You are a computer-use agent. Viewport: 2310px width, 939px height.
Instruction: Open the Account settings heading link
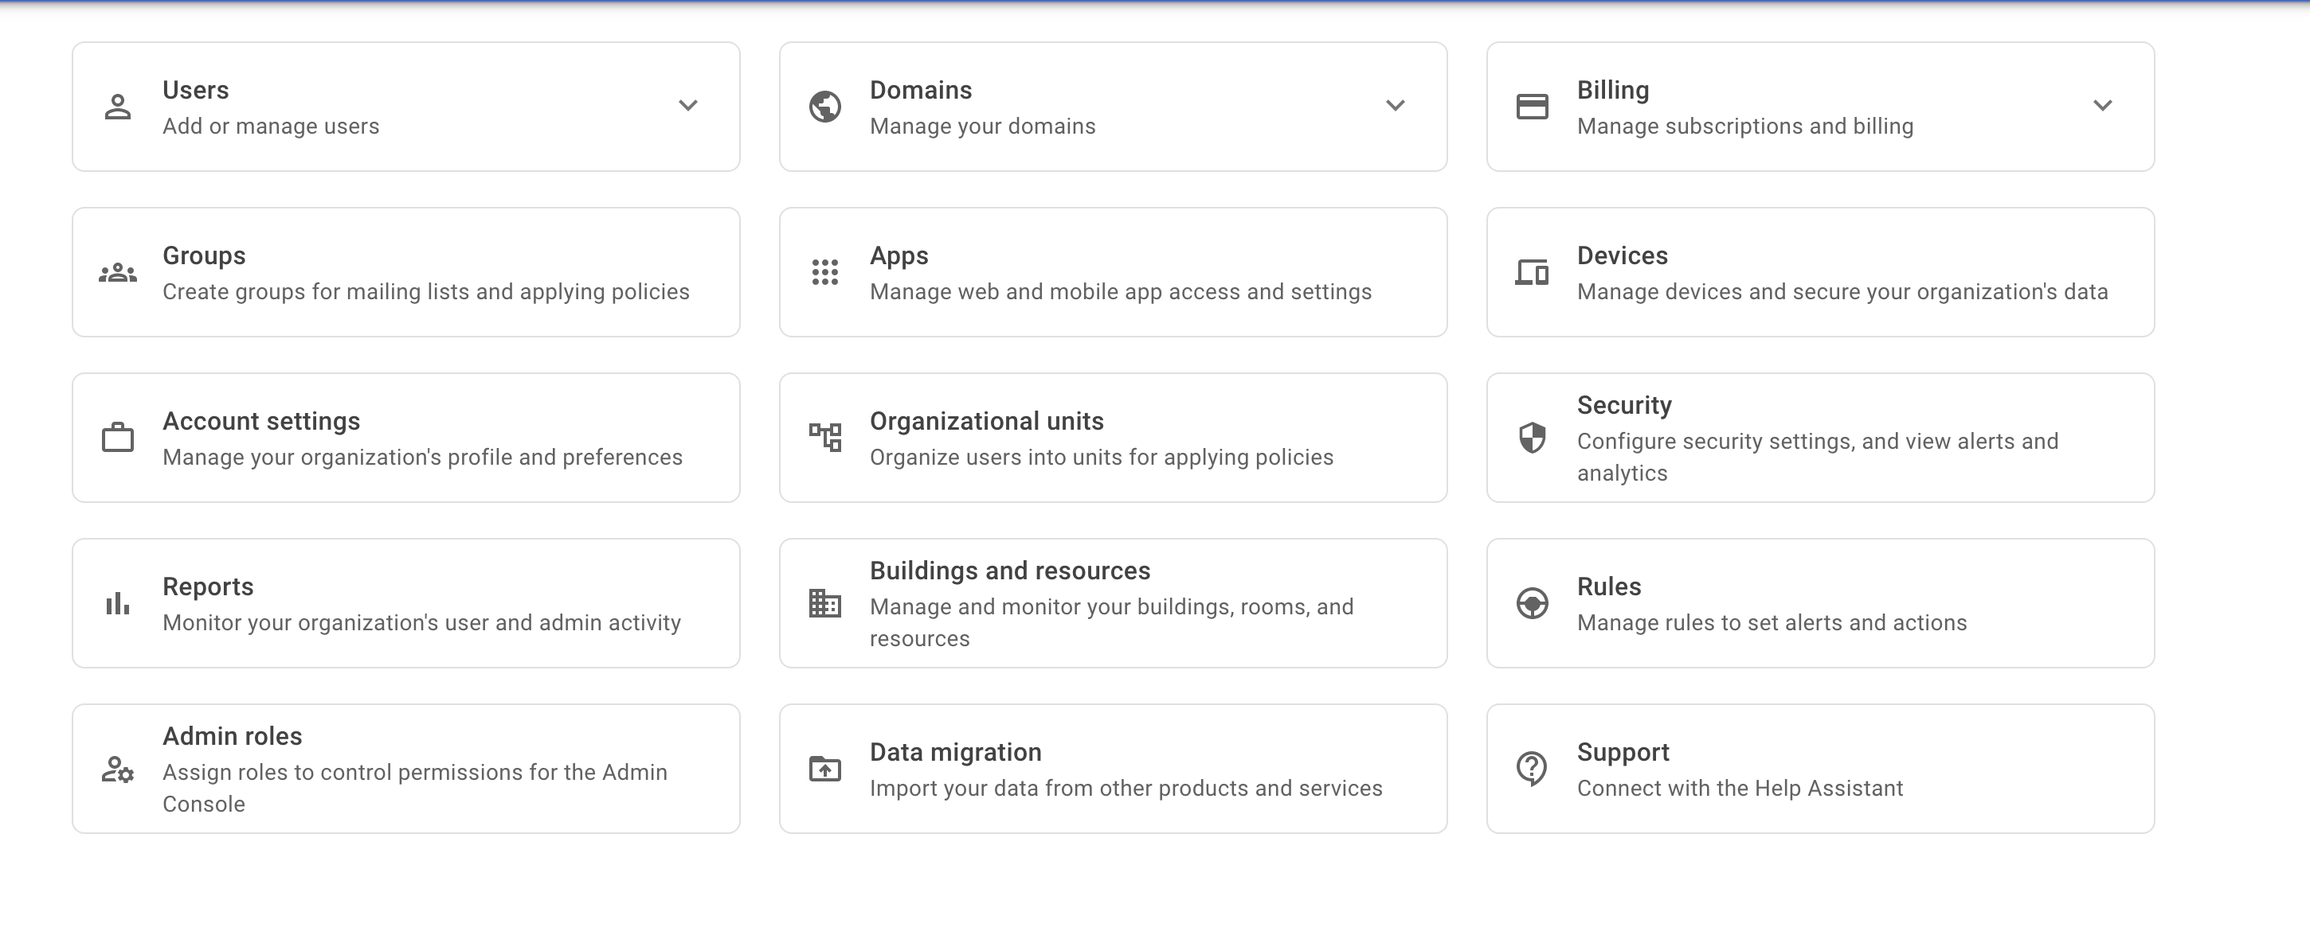click(261, 421)
